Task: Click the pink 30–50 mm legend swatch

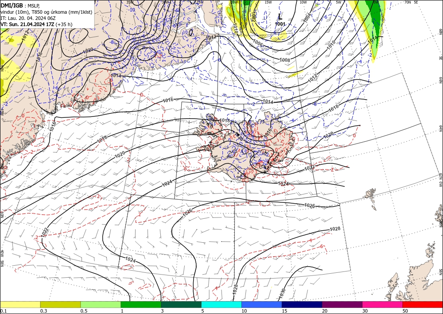Action: 383,304
